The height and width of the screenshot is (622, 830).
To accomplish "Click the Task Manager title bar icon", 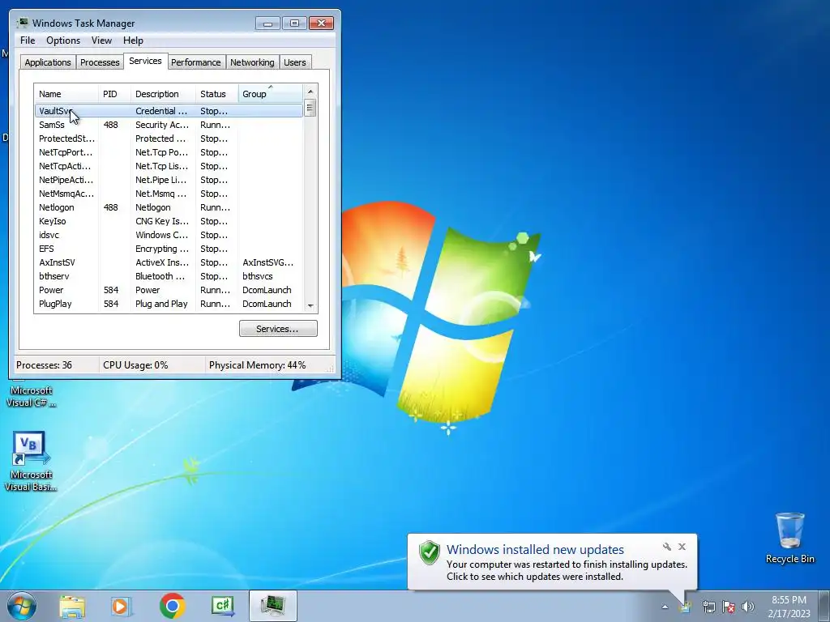I will pyautogui.click(x=22, y=23).
